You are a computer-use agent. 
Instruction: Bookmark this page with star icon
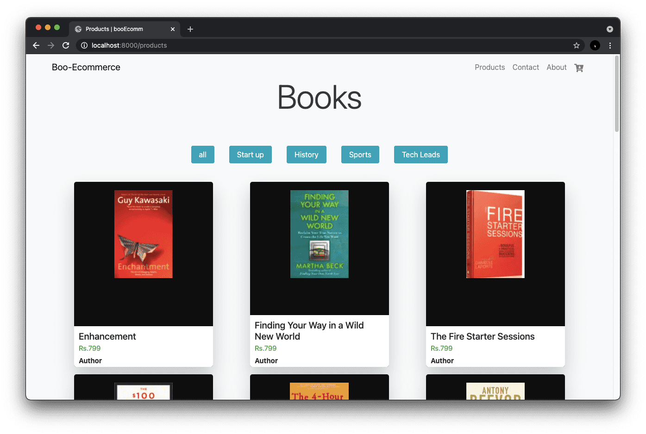tap(576, 45)
